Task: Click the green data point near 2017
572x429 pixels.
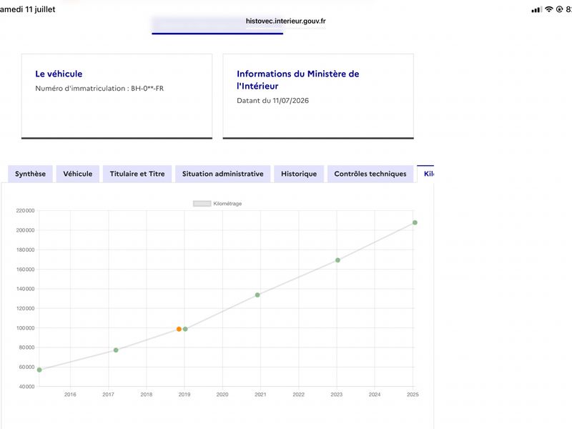Action: pyautogui.click(x=116, y=350)
